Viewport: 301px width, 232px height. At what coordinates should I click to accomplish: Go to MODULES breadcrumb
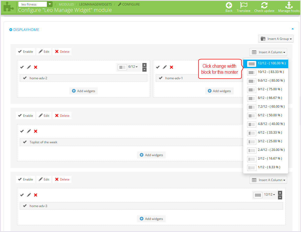tap(66, 4)
